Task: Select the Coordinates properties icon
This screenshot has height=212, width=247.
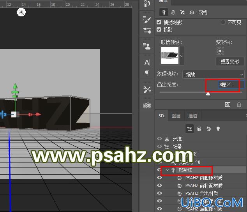Action: coord(192,12)
